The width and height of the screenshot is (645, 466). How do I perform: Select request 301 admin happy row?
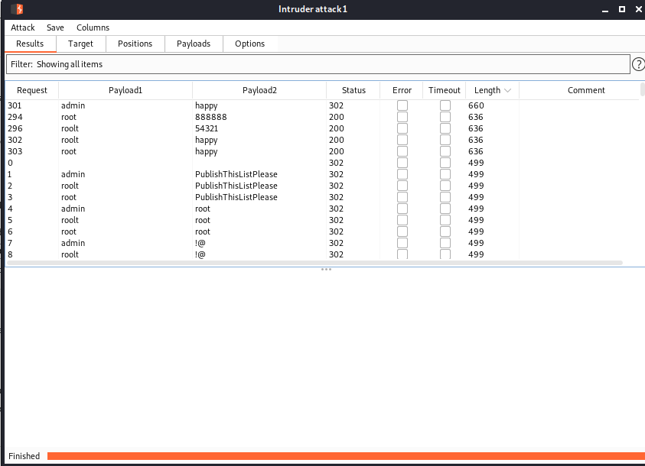[323, 105]
